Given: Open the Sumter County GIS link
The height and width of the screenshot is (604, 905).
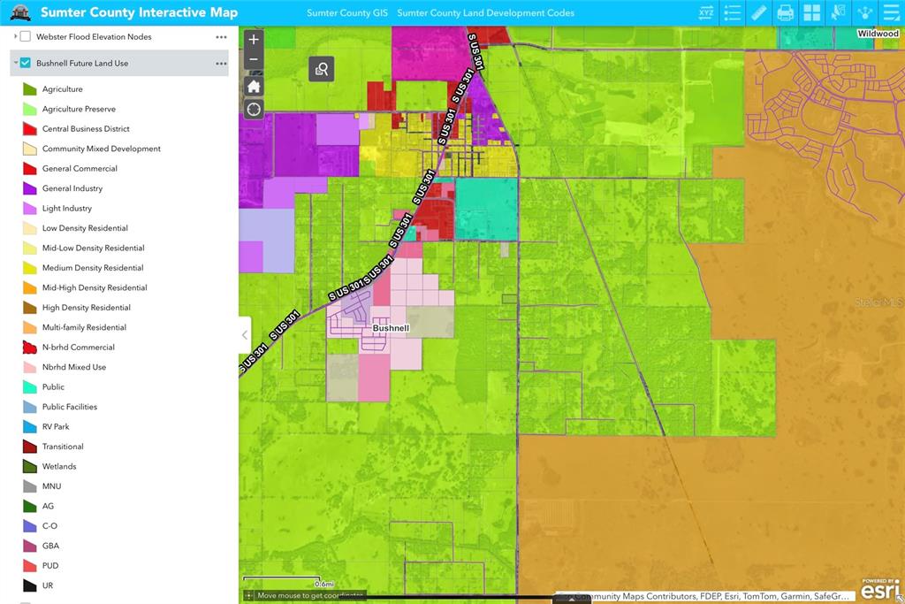Looking at the screenshot, I should [x=346, y=13].
